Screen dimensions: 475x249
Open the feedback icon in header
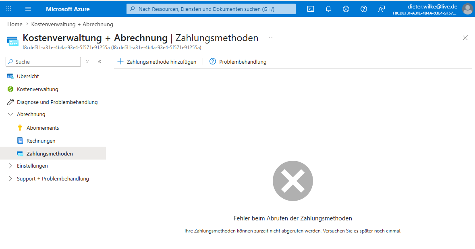[382, 9]
